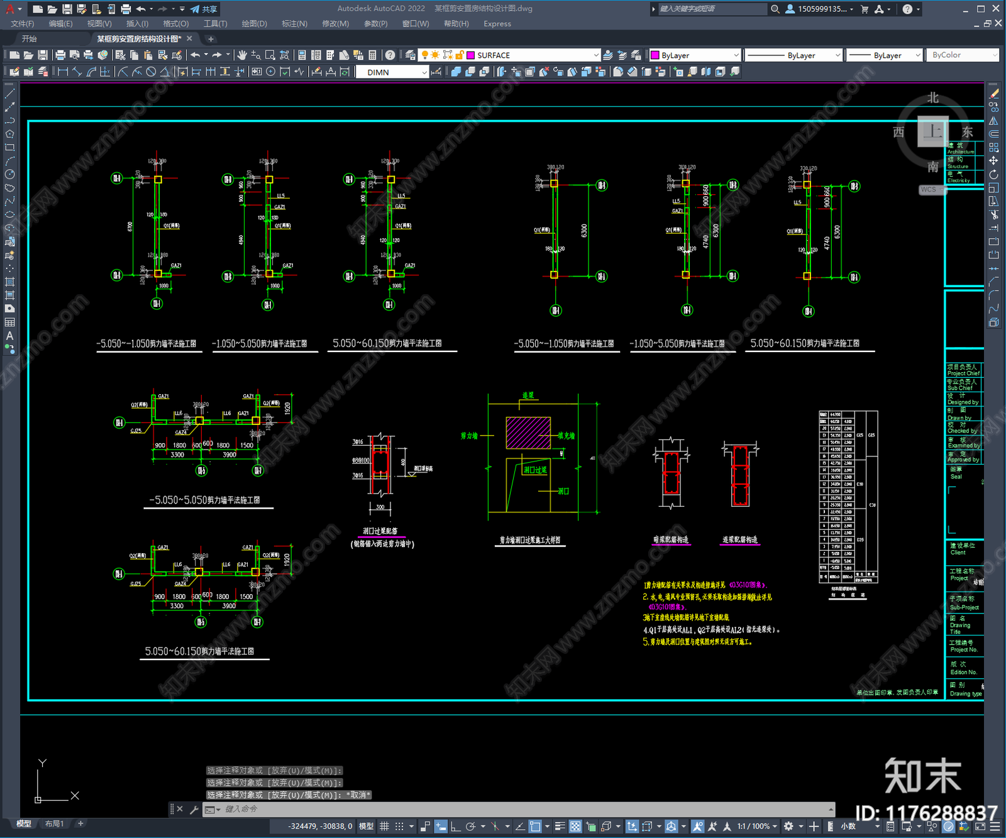Open the QuickCalc calculator icon

pyautogui.click(x=372, y=55)
